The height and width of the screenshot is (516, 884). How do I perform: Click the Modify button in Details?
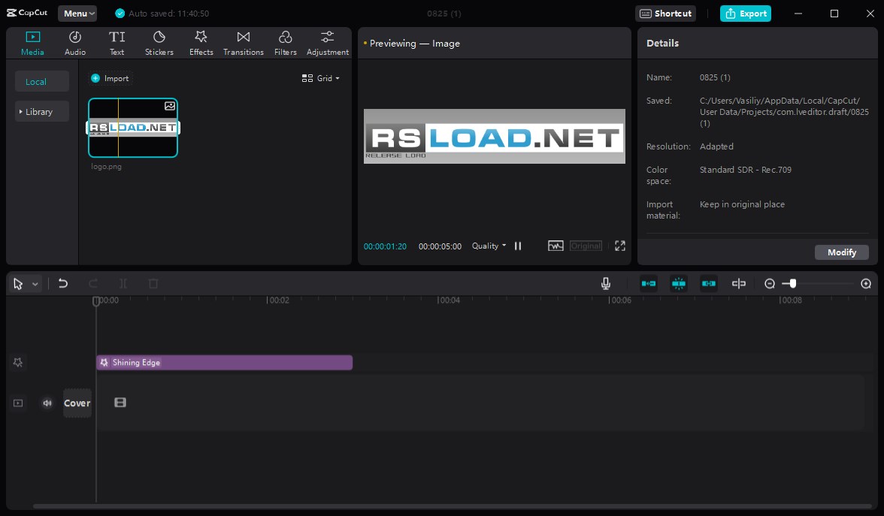842,252
